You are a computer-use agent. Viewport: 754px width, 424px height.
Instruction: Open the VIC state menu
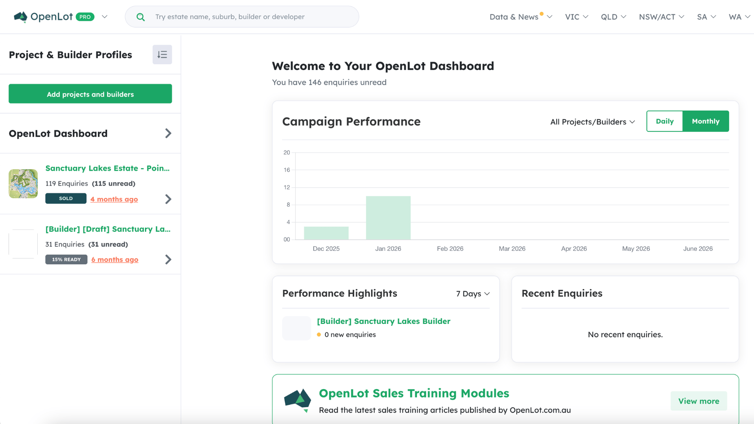[x=576, y=17]
